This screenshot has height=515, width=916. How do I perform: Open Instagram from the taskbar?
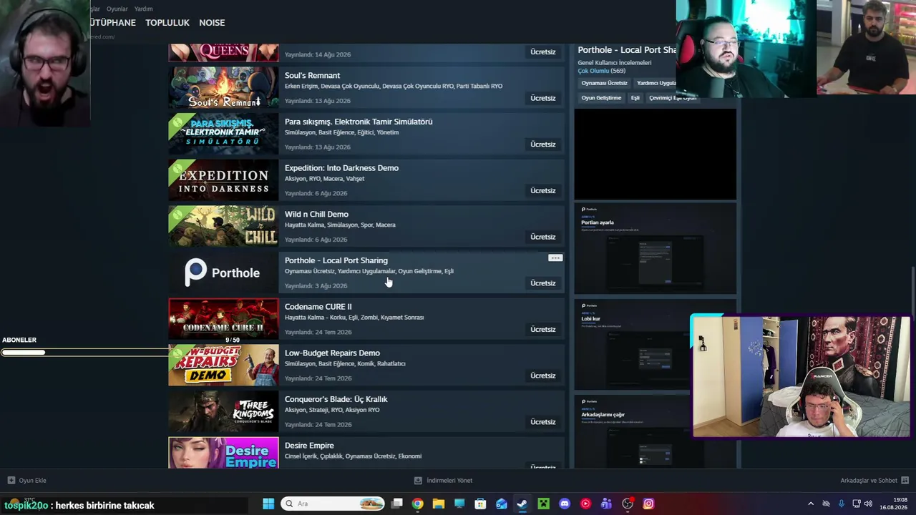click(x=648, y=504)
